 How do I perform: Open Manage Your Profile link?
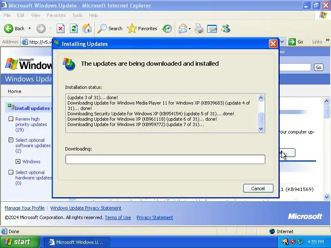[x=24, y=208]
